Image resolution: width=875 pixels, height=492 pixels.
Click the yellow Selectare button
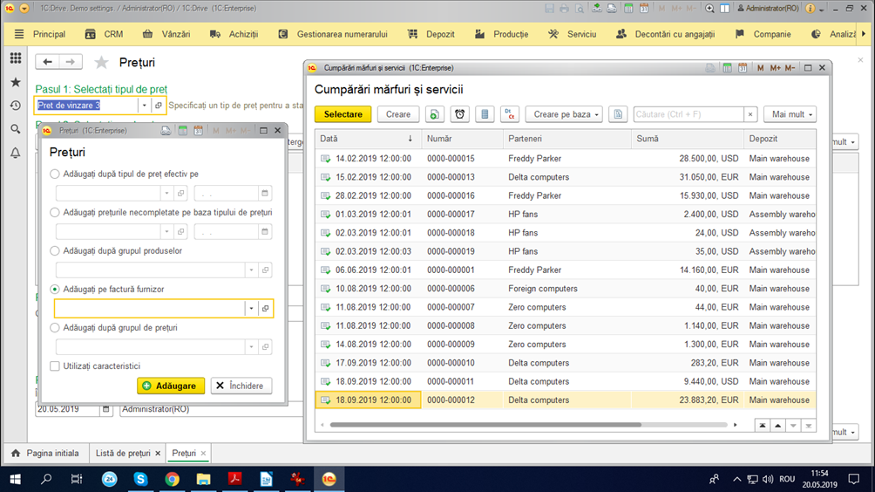click(343, 114)
